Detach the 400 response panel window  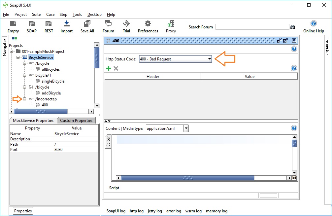tap(285, 41)
